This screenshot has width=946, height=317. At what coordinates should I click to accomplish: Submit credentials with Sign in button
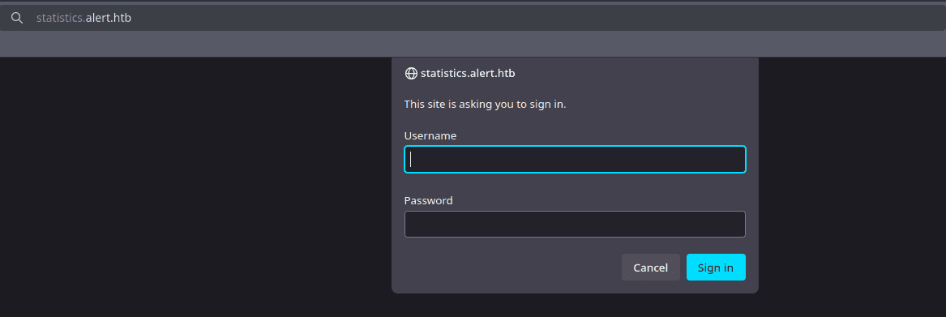click(x=716, y=268)
